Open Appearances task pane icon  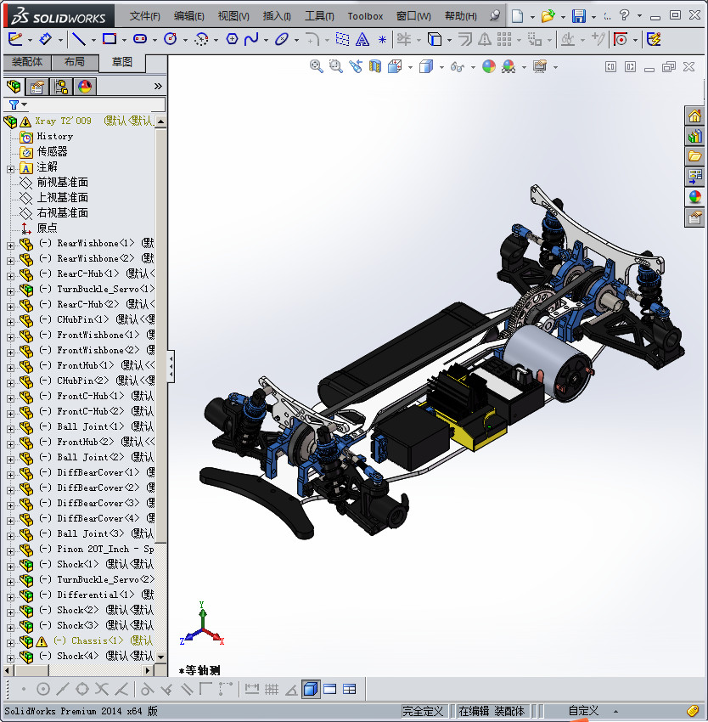(x=694, y=197)
